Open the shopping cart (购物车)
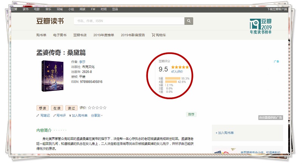302x164 pixels. point(159,35)
